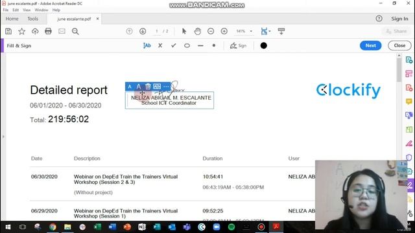Click the scrolling mode toolbar icon
This screenshot has height=233, width=415.
(x=281, y=31)
